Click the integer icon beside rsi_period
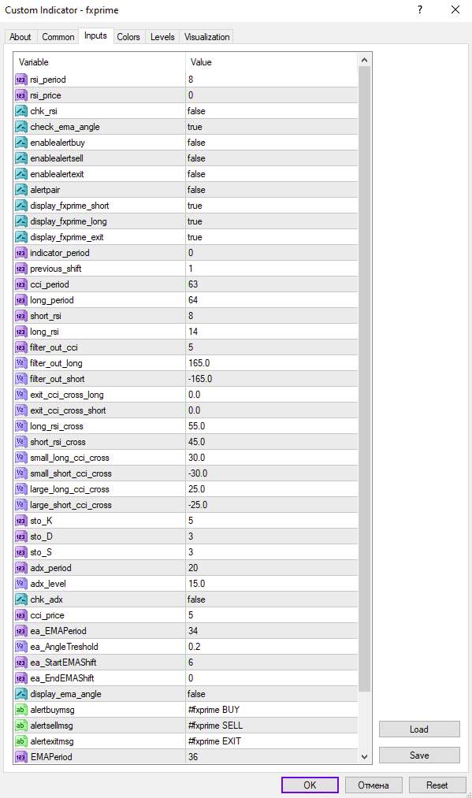This screenshot has width=472, height=798. tap(20, 80)
